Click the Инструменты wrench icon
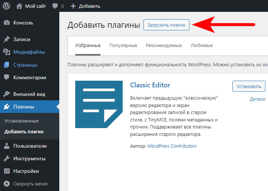Viewport: 268px width, 191px height. coord(7,158)
